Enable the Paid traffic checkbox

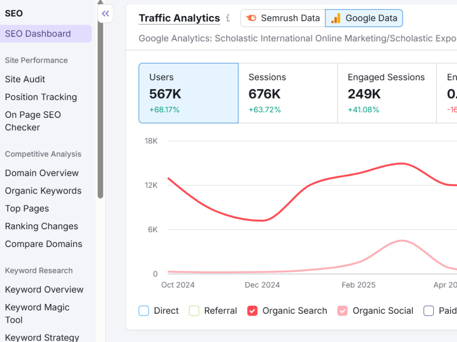point(429,311)
